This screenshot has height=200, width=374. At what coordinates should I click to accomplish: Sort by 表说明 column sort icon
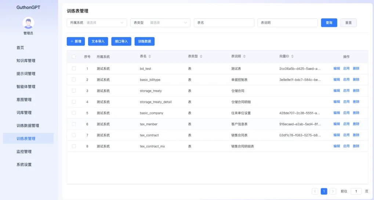[244, 57]
